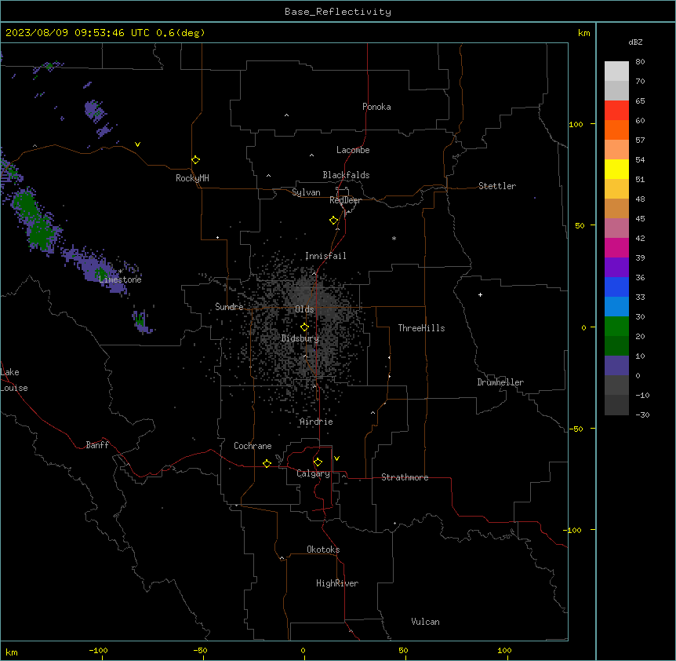Viewport: 676px width, 661px height.
Task: Click the Cochrane town label
Action: pyautogui.click(x=253, y=446)
